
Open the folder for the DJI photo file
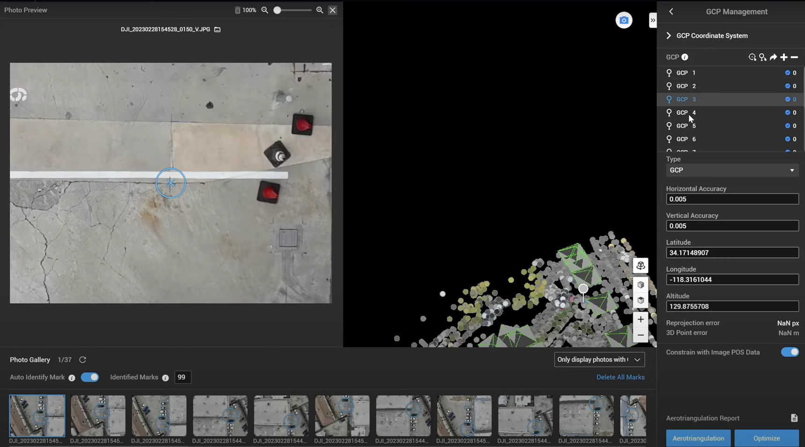(217, 29)
